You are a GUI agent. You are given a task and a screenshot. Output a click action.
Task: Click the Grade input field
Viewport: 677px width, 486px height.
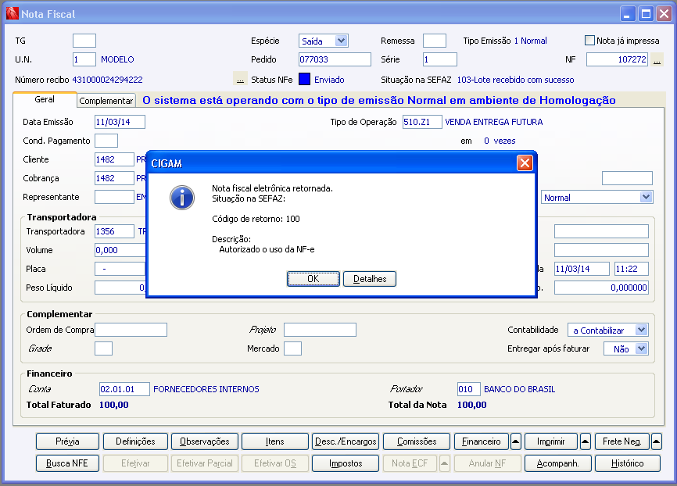pos(104,348)
